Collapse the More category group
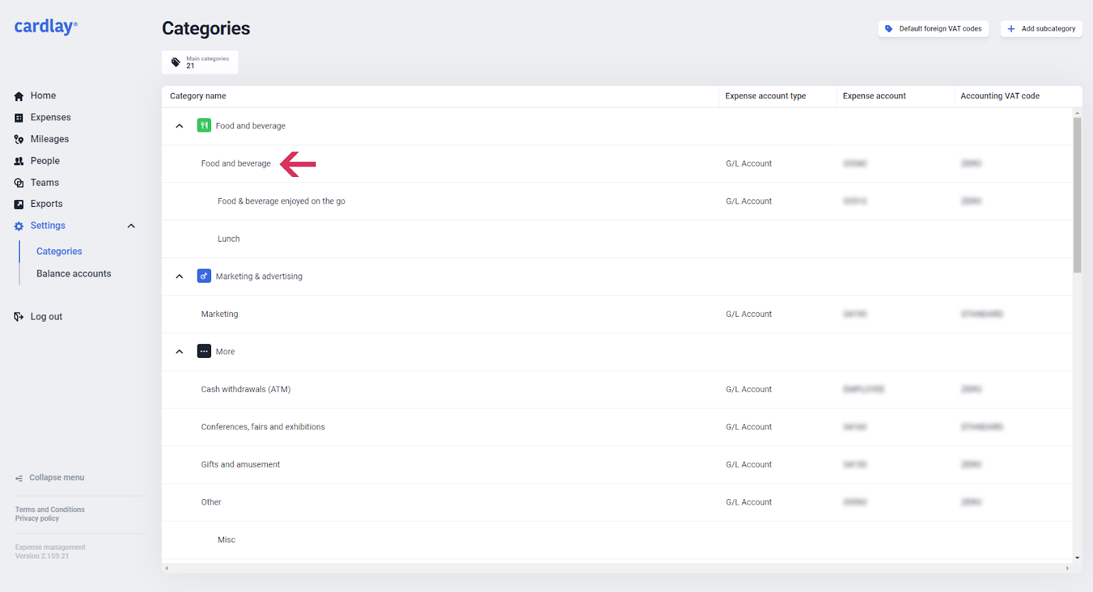The height and width of the screenshot is (592, 1093). 180,352
